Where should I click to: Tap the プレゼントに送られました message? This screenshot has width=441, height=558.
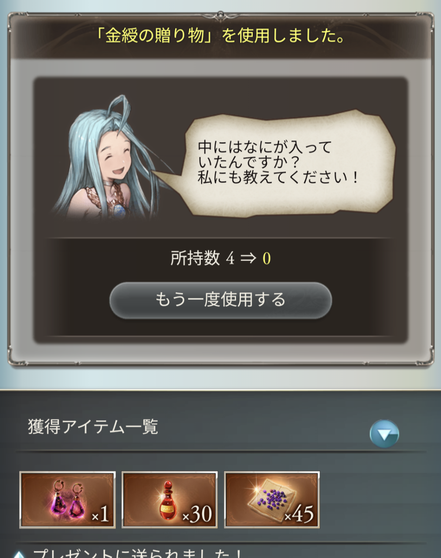point(138,553)
